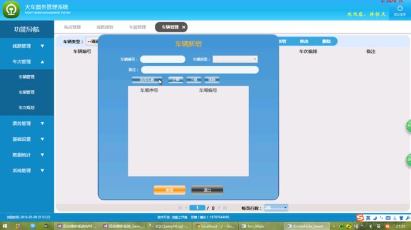411x230 pixels.
Task: Expand 数据统计 sidebar section arrow
Action: (42, 155)
